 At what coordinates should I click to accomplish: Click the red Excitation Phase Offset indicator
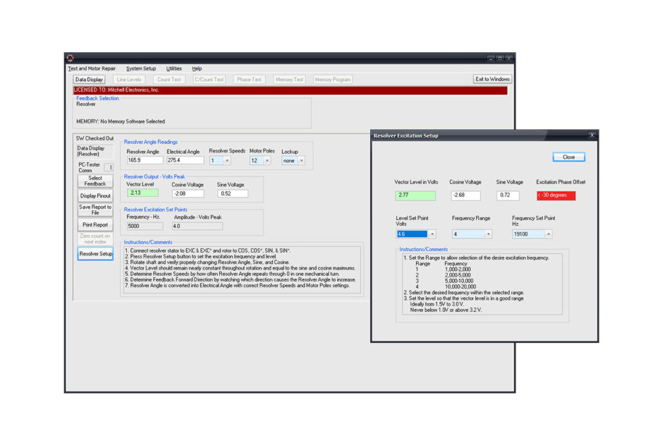tap(556, 196)
